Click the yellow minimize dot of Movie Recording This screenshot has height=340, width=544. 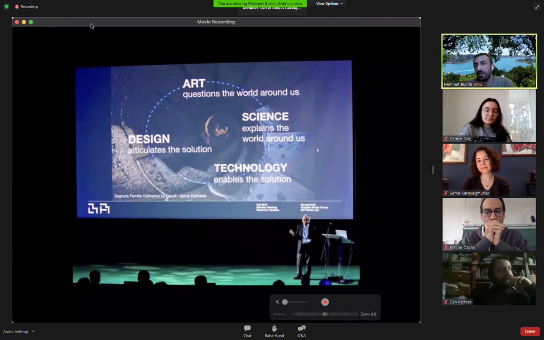click(x=24, y=22)
